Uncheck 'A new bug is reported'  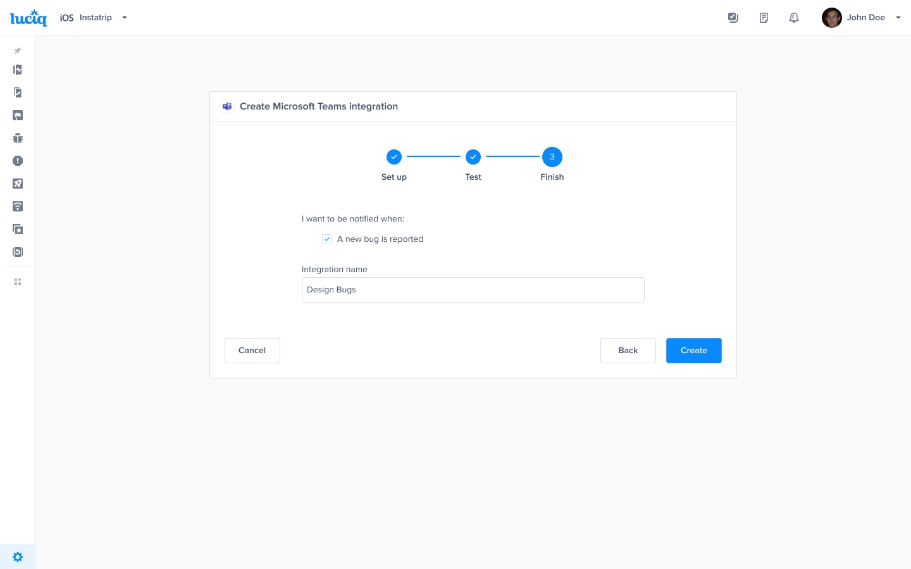[327, 239]
